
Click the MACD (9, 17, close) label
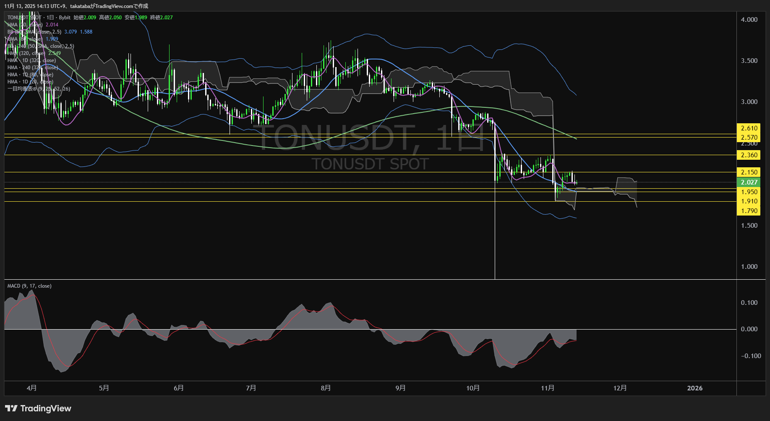29,286
